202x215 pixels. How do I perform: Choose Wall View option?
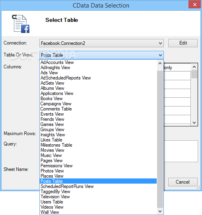coord(98,212)
